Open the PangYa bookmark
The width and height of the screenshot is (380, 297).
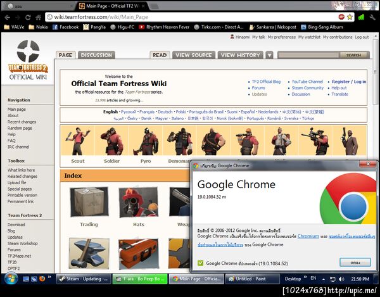(x=94, y=27)
